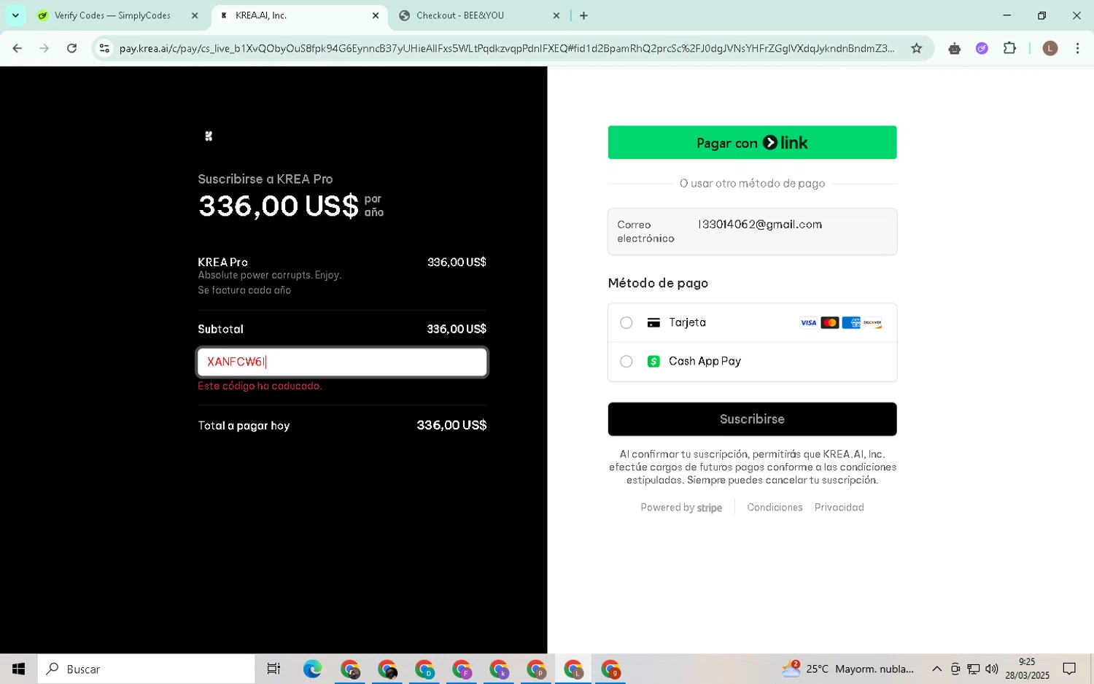Select the Cash App Pay radio button
This screenshot has height=684, width=1094.
click(626, 361)
